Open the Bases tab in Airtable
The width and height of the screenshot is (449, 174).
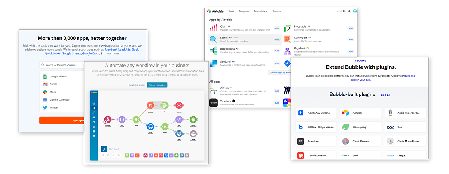(x=231, y=12)
